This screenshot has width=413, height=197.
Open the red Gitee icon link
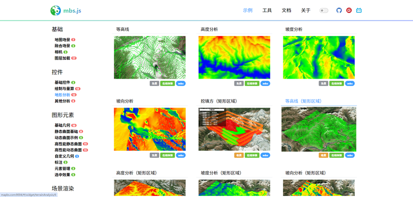[x=349, y=10]
